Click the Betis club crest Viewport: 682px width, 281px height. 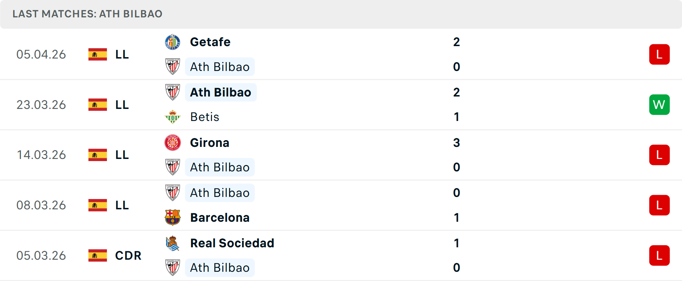coord(173,117)
